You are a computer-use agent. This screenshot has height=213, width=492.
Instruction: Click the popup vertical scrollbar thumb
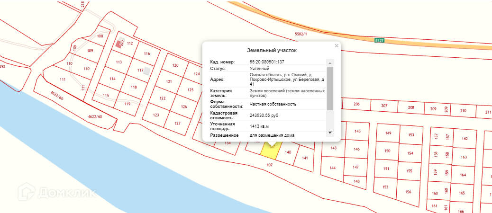point(330,88)
